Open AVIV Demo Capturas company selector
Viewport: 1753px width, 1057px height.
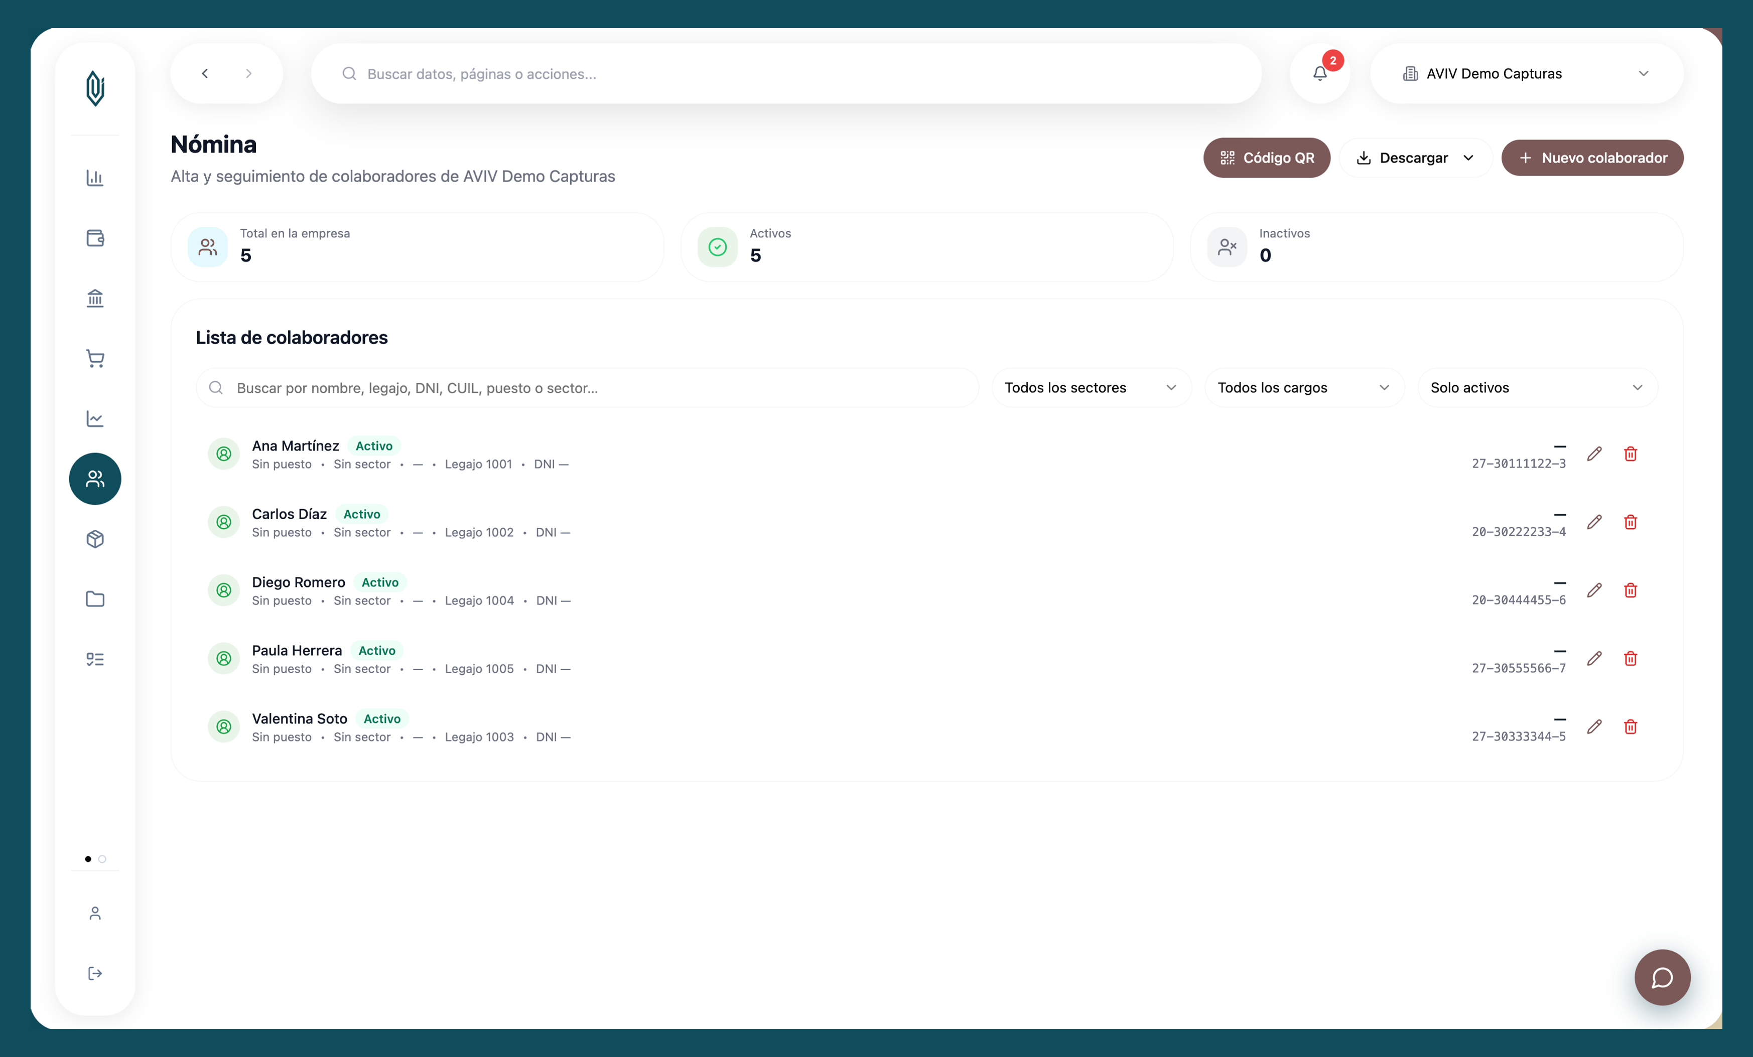(x=1527, y=73)
